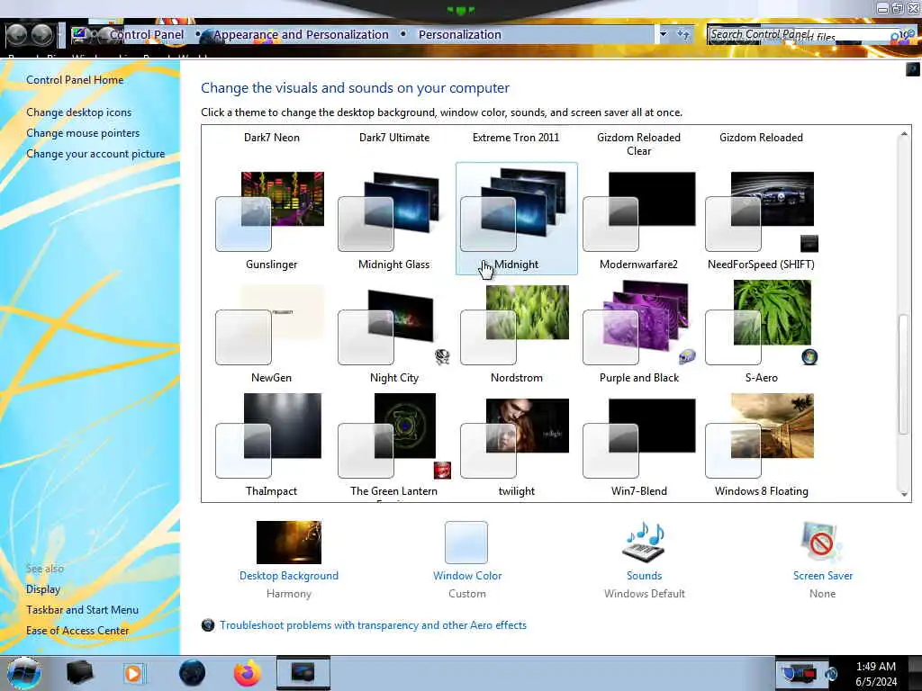Click the help icon at top right
The width and height of the screenshot is (922, 691).
[x=912, y=69]
